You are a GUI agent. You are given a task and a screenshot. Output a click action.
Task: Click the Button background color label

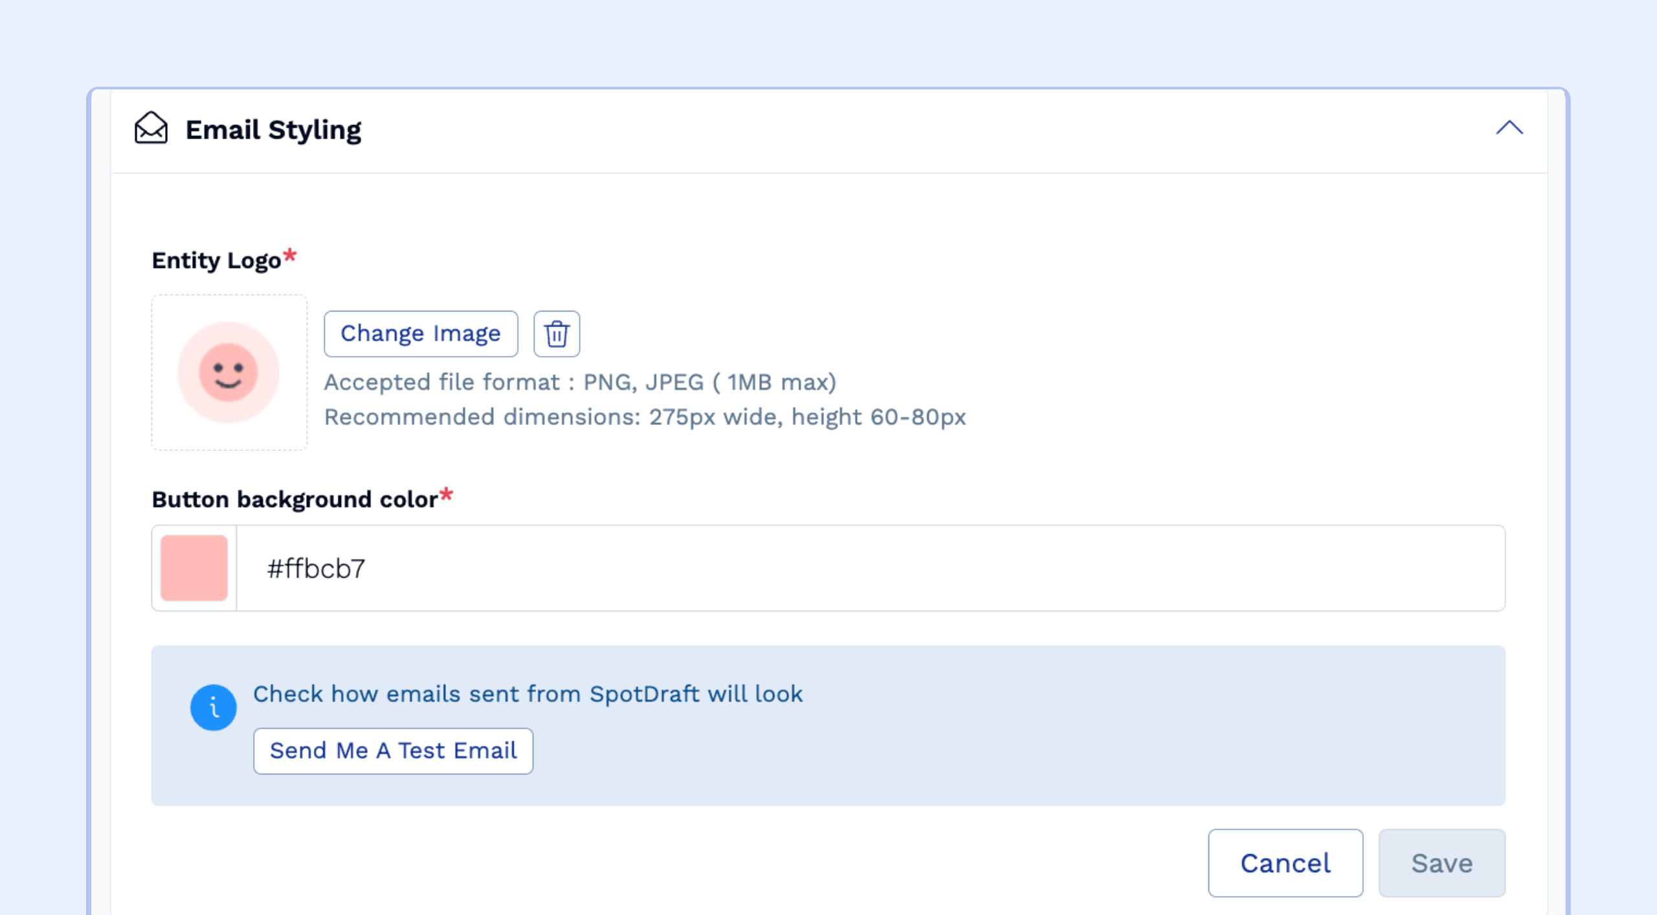click(295, 499)
